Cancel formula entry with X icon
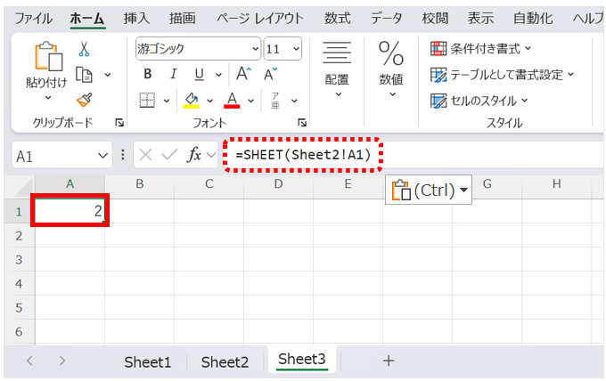The width and height of the screenshot is (606, 381). click(145, 155)
